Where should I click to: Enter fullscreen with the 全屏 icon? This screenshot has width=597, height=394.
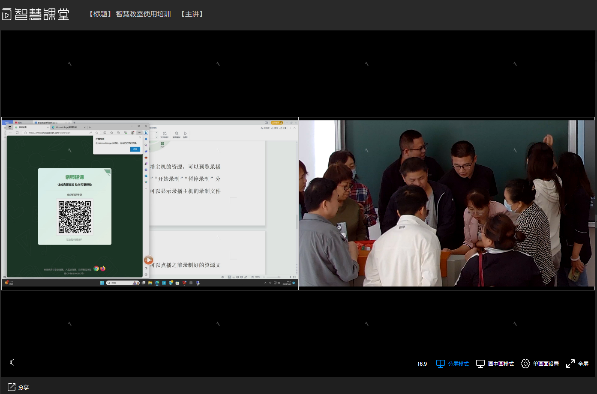(x=570, y=364)
